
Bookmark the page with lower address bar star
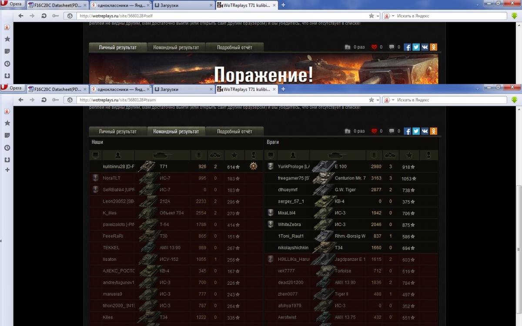pyautogui.click(x=371, y=100)
